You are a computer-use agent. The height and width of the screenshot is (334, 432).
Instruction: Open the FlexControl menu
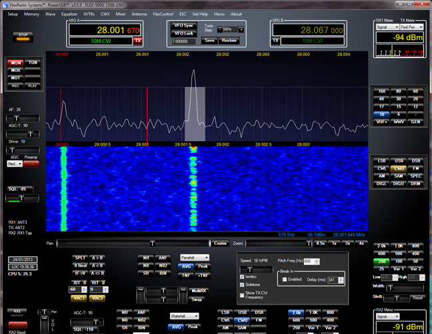click(163, 14)
